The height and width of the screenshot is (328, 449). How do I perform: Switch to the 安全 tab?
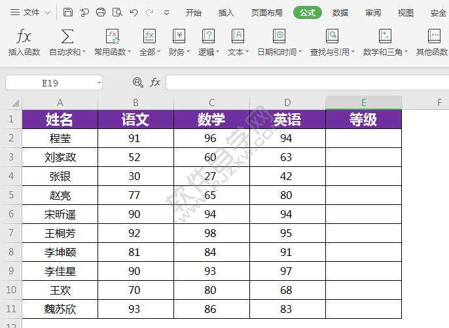(x=439, y=12)
